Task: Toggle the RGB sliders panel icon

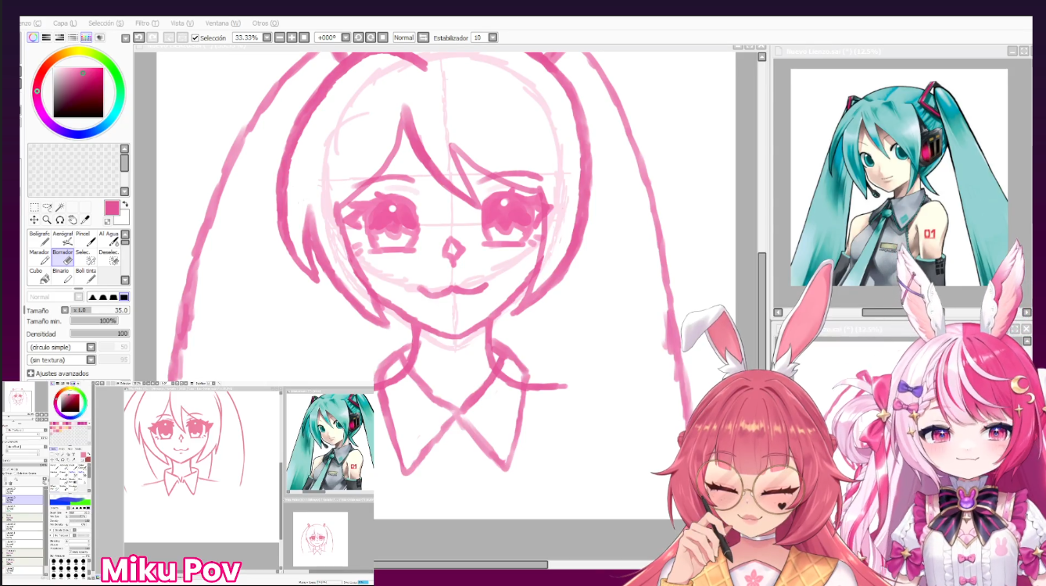Action: (47, 38)
